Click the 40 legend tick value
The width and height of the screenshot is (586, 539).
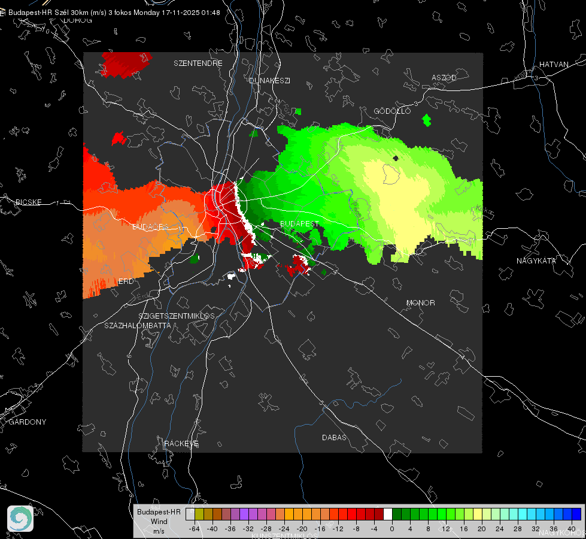coord(572,529)
